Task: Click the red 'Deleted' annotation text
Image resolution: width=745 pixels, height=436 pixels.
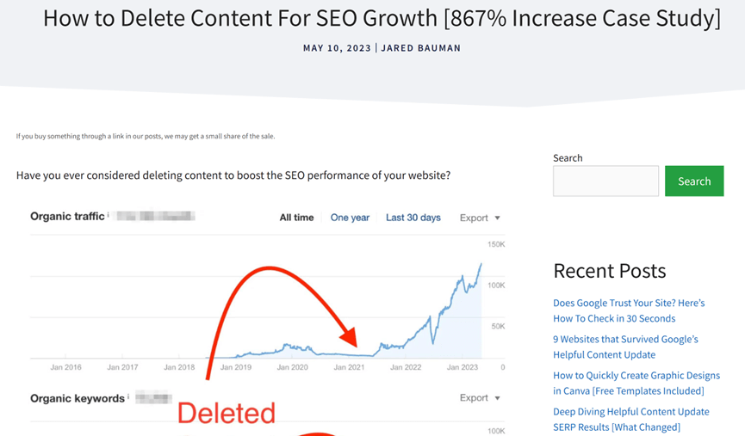Action: (227, 413)
